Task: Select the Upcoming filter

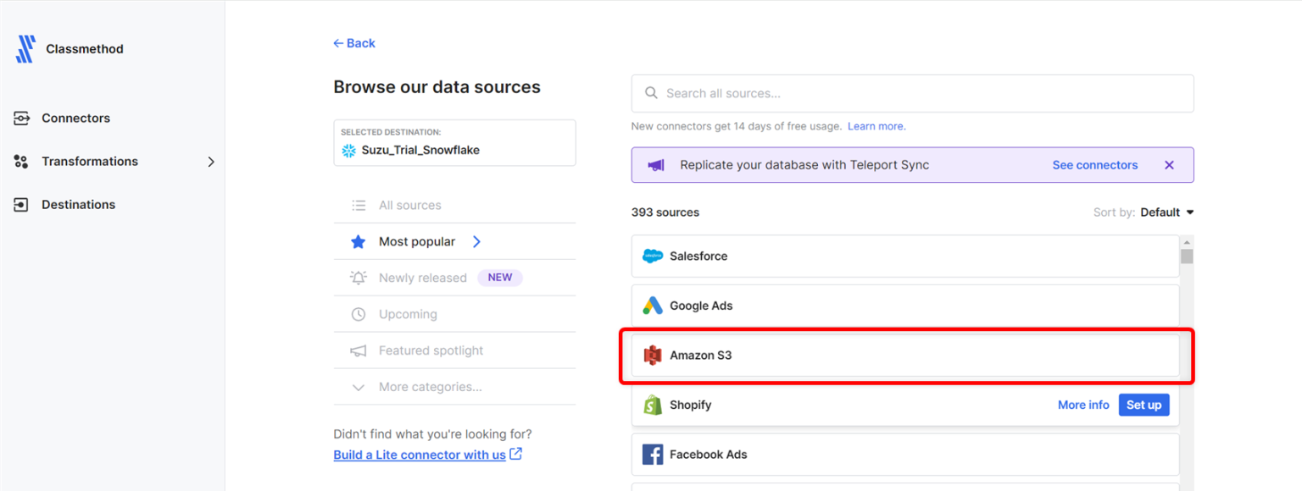Action: (408, 313)
